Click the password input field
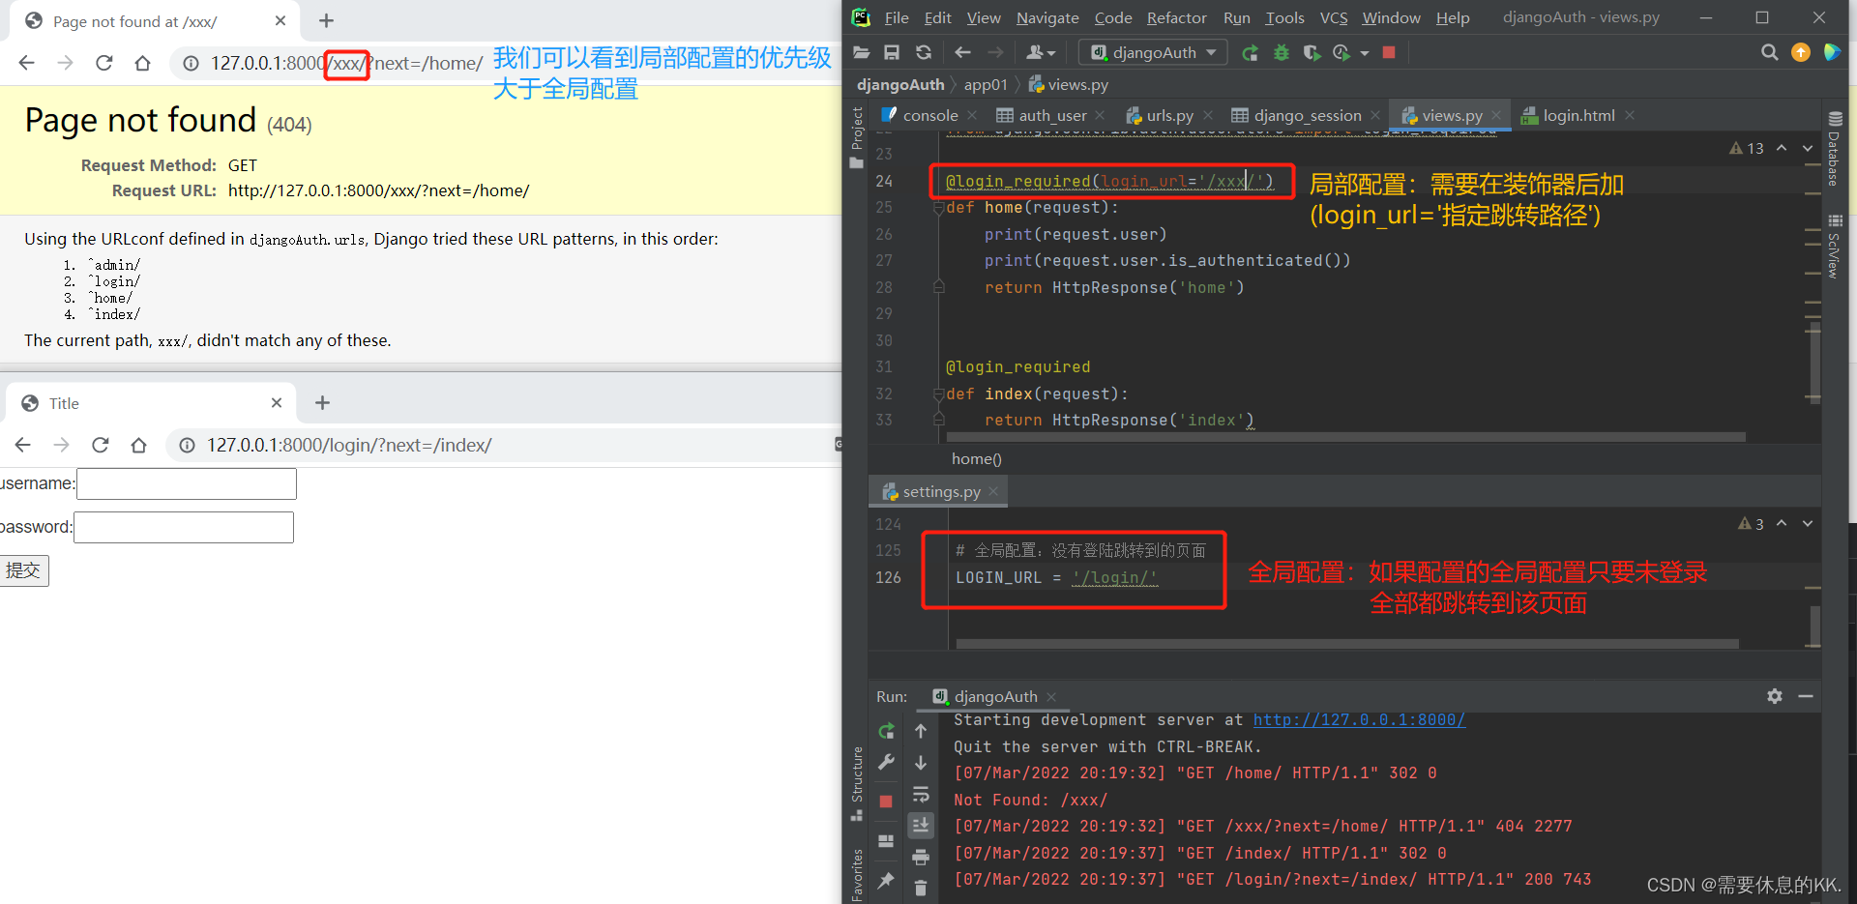The height and width of the screenshot is (904, 1857). 184,527
